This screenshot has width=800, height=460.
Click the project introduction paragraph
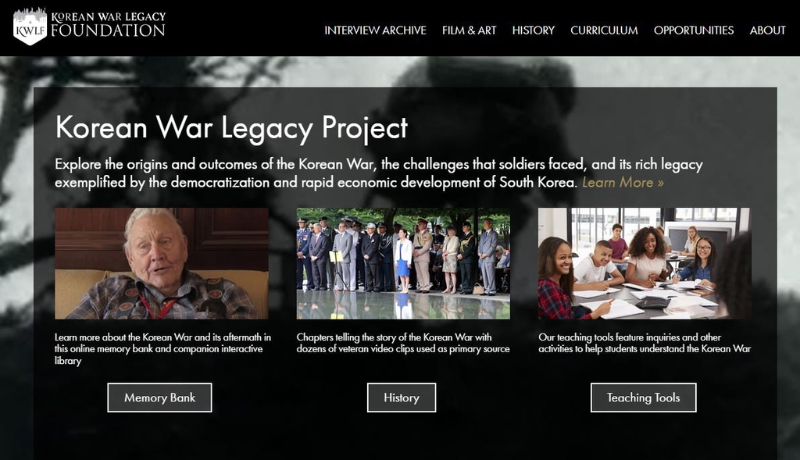[x=379, y=173]
